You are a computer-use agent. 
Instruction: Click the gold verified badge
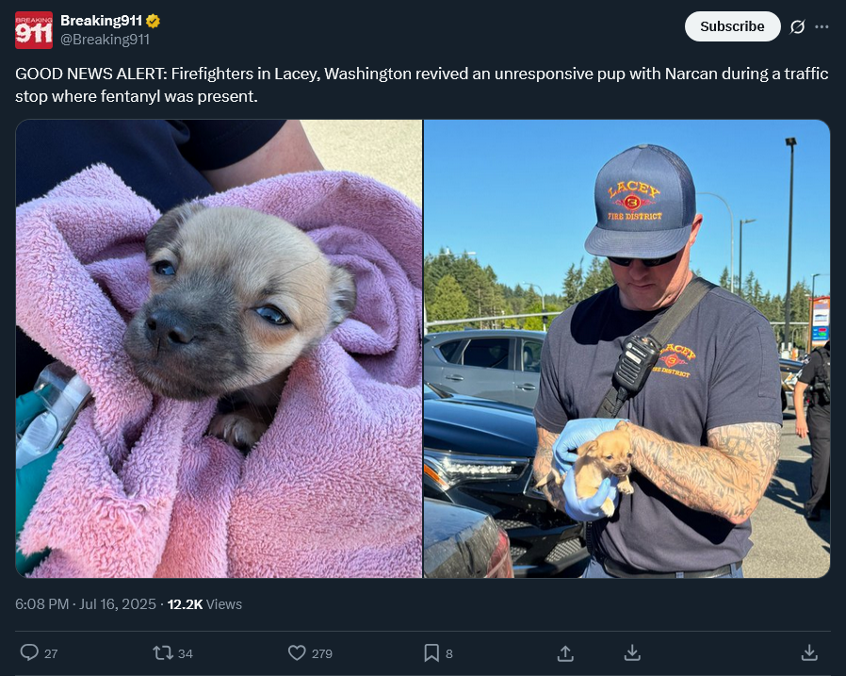point(154,21)
